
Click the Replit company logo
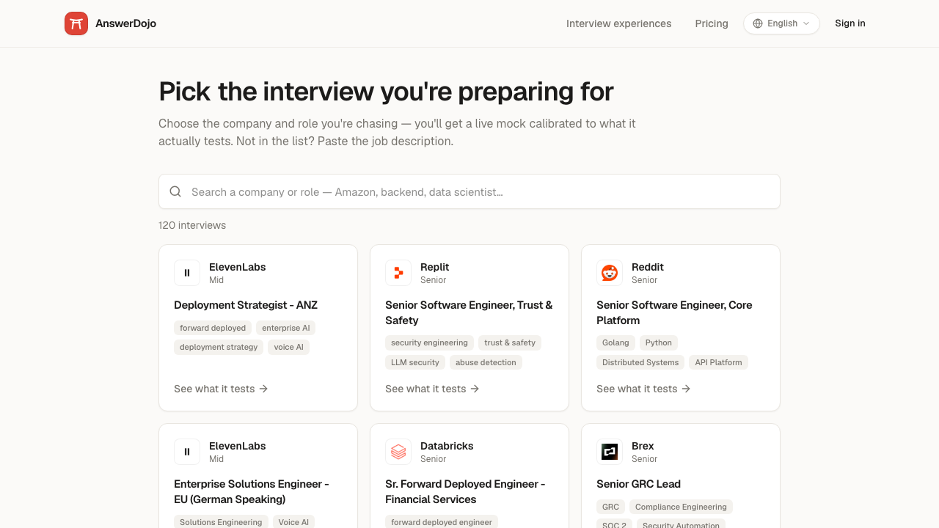pyautogui.click(x=398, y=273)
